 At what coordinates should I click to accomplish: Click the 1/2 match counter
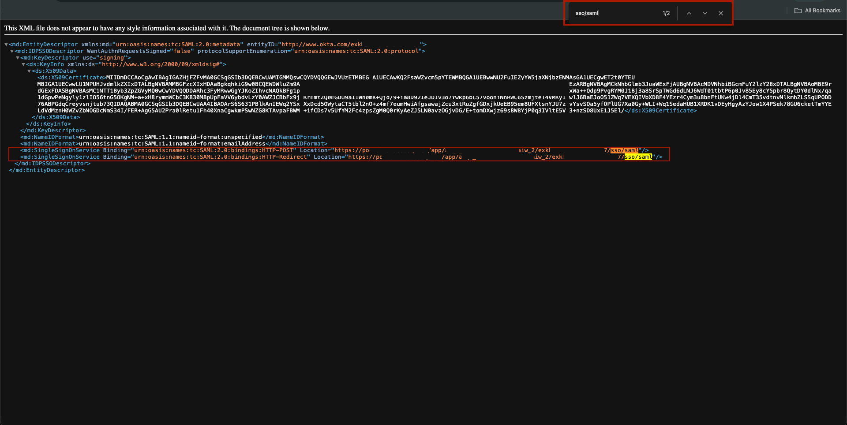click(x=666, y=13)
